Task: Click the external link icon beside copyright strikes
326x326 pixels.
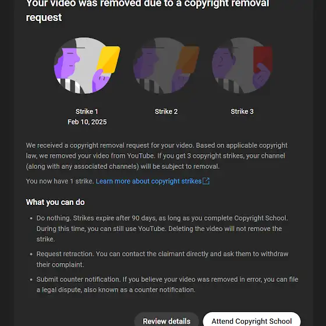Action: [206, 181]
